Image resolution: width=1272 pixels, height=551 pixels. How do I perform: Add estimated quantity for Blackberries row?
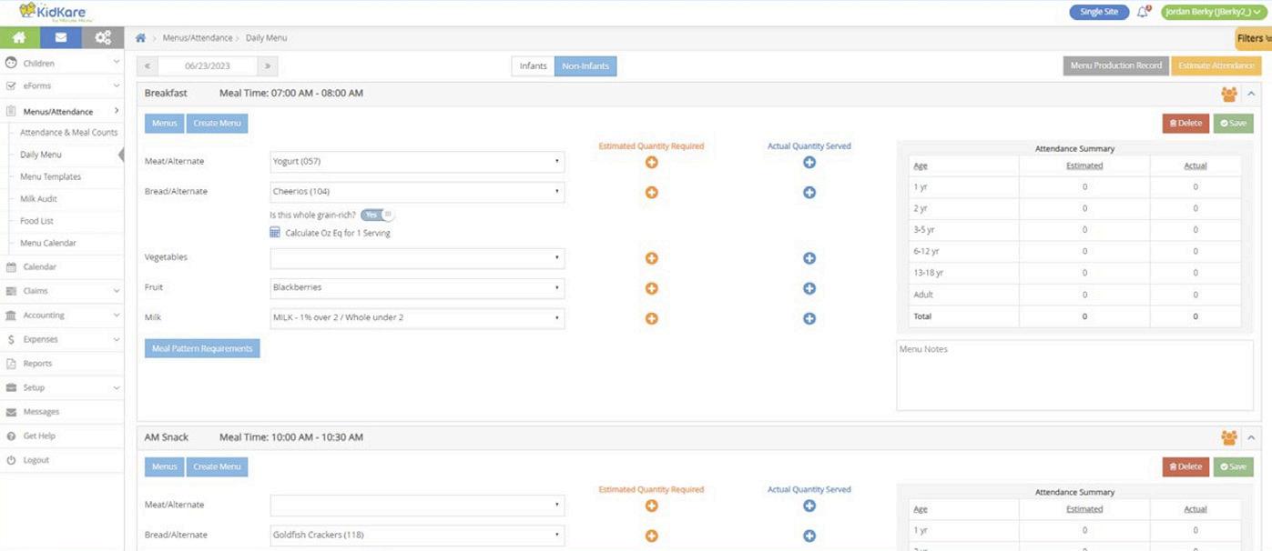click(651, 288)
